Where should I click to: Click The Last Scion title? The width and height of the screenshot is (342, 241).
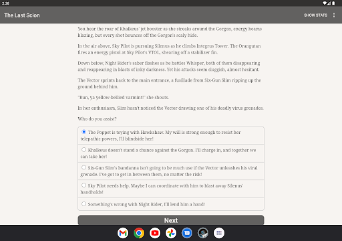click(x=22, y=15)
